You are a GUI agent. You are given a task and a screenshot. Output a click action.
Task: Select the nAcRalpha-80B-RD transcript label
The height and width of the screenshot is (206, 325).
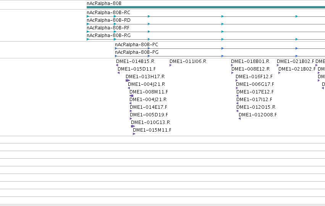(108, 20)
